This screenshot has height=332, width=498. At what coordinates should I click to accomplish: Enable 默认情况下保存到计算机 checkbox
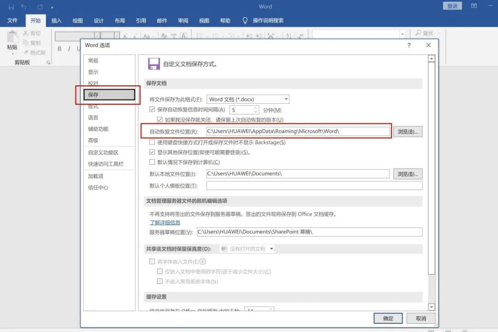coord(152,162)
